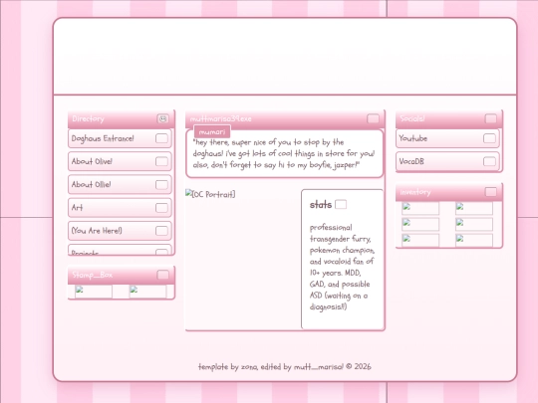
Task: Click the icon box in muttmarisa39.exe title bar
Action: click(x=373, y=118)
